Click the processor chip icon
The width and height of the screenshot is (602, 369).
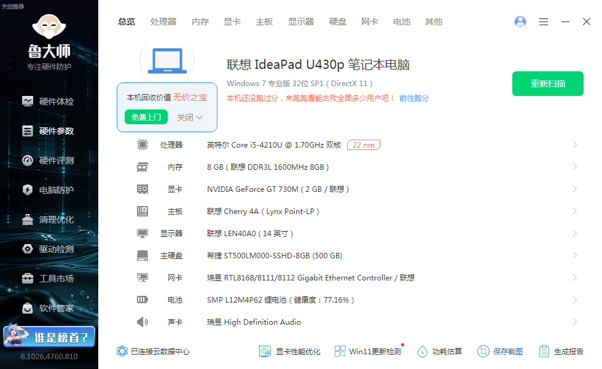(143, 145)
